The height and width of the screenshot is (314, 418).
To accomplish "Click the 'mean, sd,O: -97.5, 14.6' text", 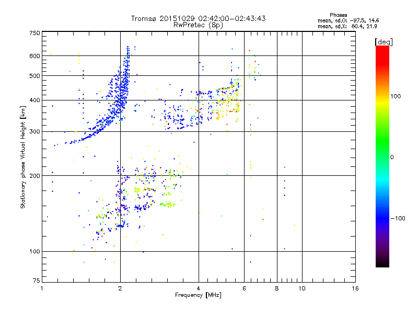I will [348, 20].
